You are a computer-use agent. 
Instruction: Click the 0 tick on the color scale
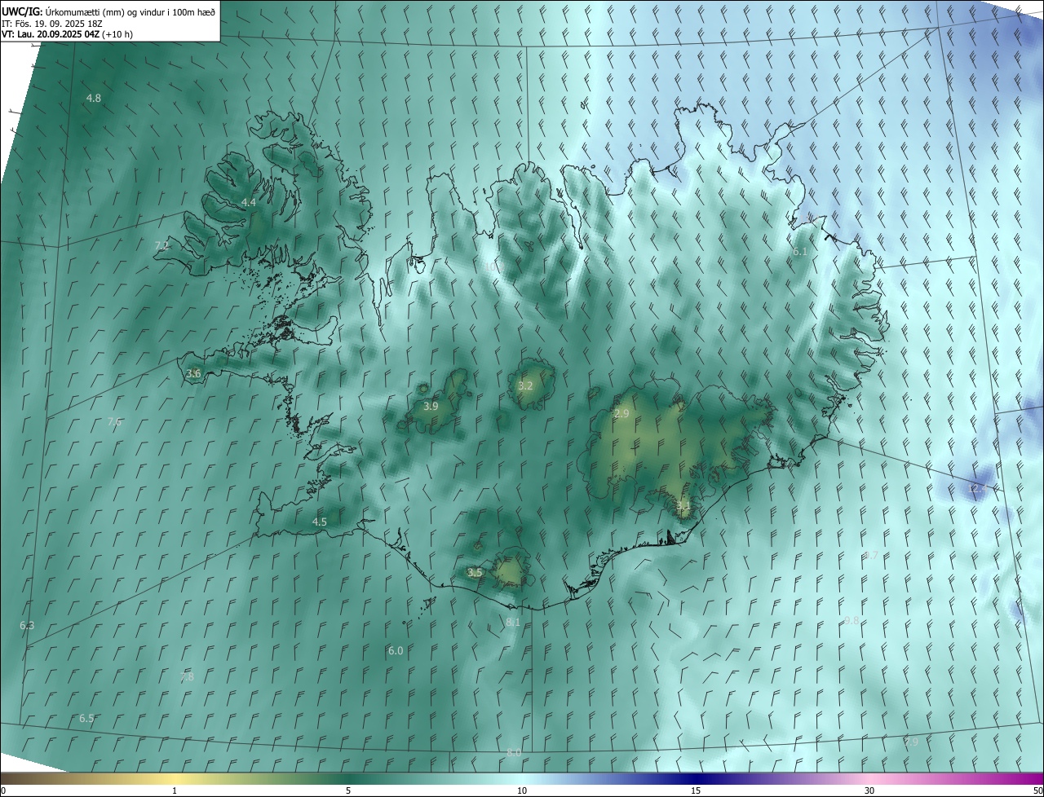(3, 790)
